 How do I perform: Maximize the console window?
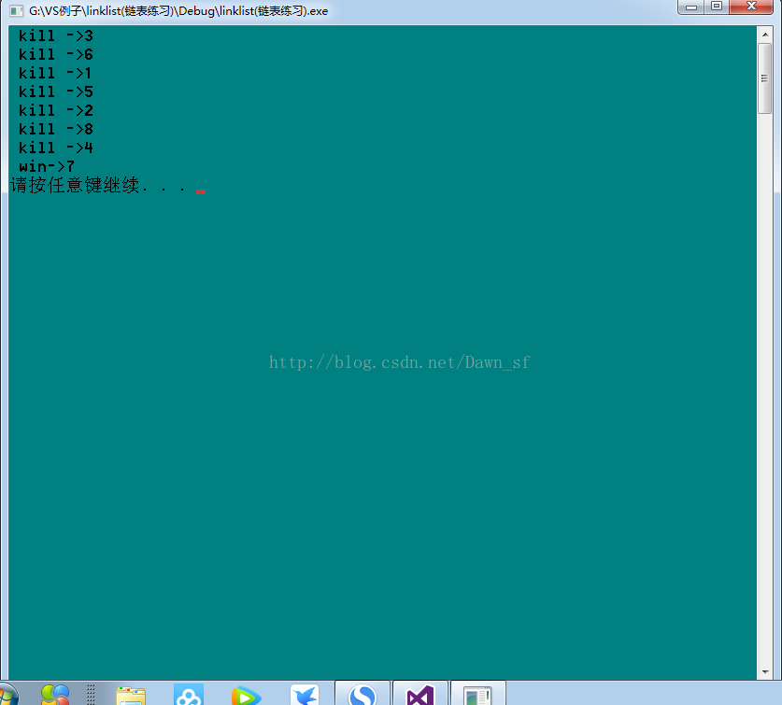click(x=717, y=7)
